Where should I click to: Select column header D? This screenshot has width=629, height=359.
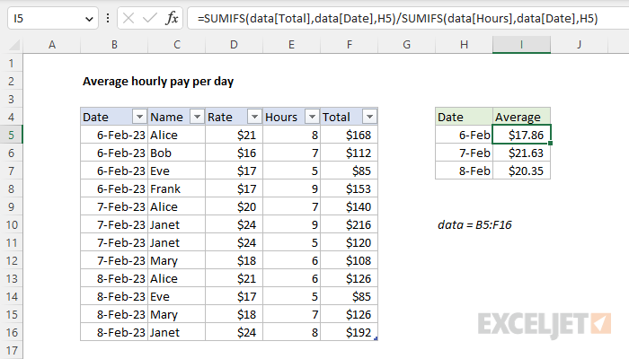click(x=234, y=45)
